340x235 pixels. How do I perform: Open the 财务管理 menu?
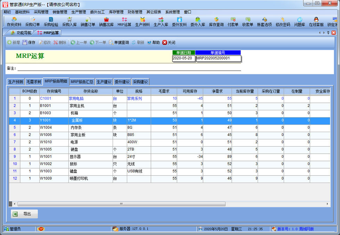pos(135,12)
